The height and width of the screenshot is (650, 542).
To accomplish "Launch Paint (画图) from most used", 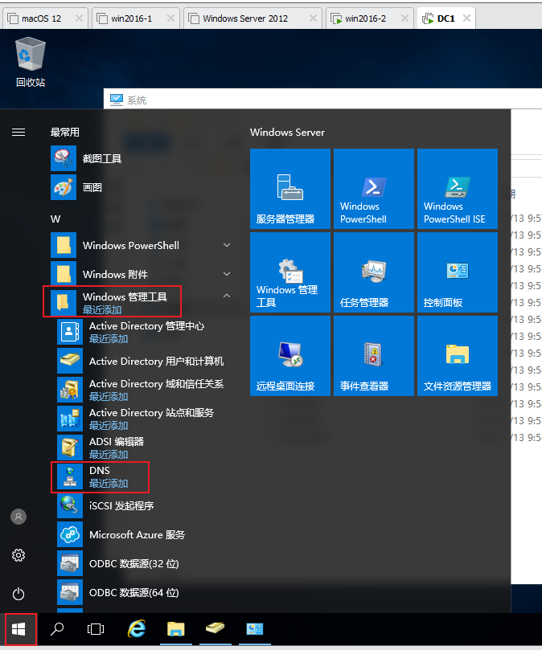I will pyautogui.click(x=141, y=187).
